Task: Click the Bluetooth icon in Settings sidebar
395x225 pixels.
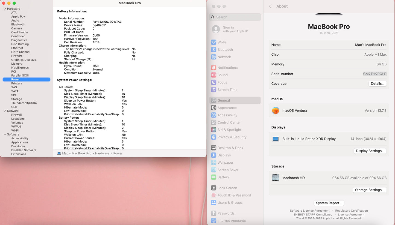Action: click(x=213, y=50)
